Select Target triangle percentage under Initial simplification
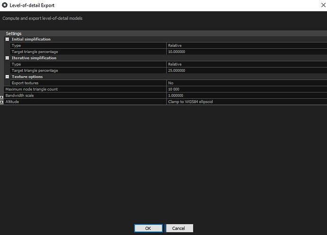Screen dimensions: 327x235 point(35,52)
